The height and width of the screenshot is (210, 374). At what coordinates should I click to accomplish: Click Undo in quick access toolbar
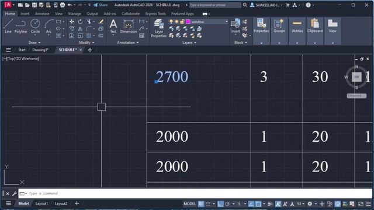tap(70, 5)
